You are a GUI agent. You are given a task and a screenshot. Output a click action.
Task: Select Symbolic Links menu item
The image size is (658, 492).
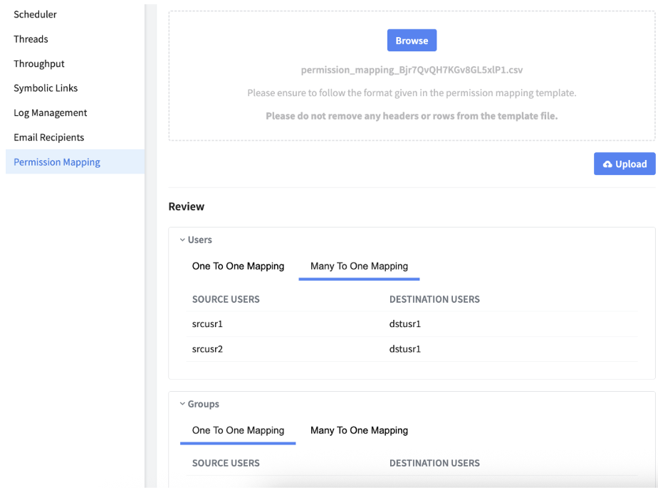coord(46,88)
